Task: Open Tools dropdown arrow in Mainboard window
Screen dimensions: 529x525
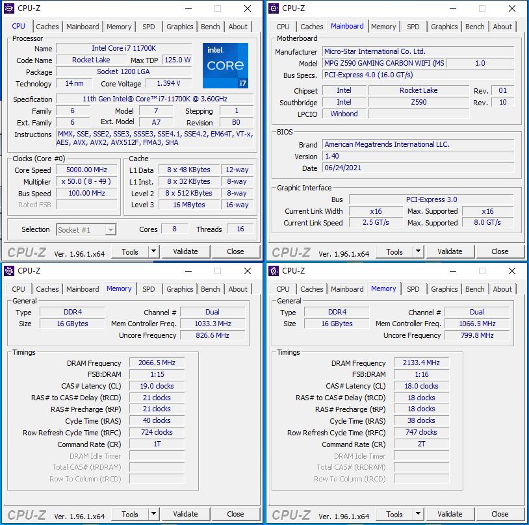Action: coord(418,251)
